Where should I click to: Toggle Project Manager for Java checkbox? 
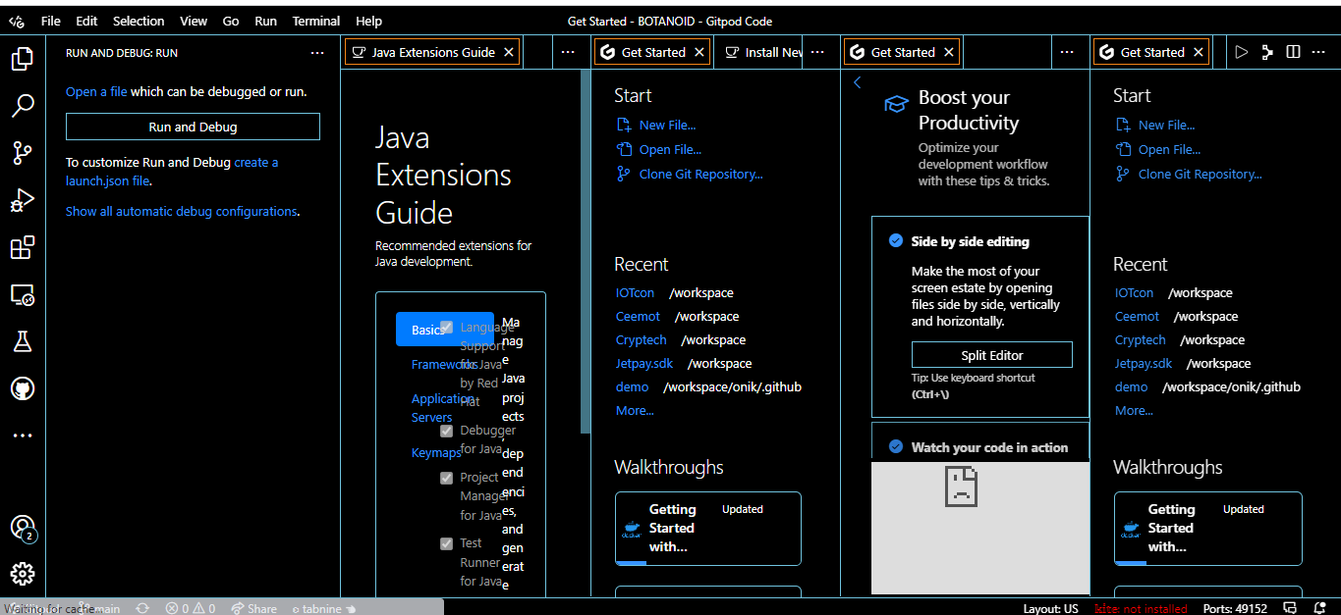point(446,478)
